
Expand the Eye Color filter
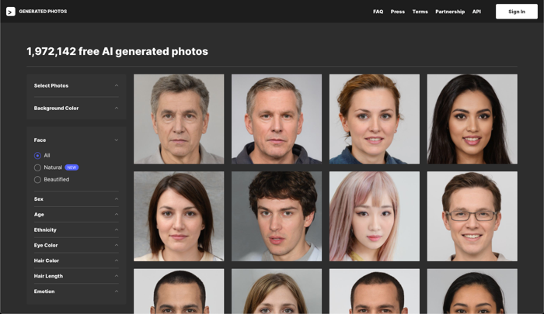pos(76,245)
